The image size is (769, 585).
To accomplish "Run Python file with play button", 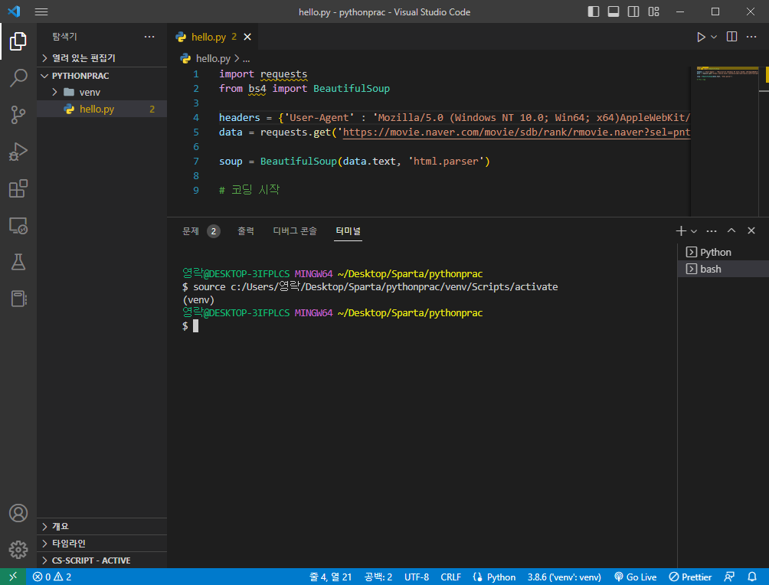I will click(701, 37).
